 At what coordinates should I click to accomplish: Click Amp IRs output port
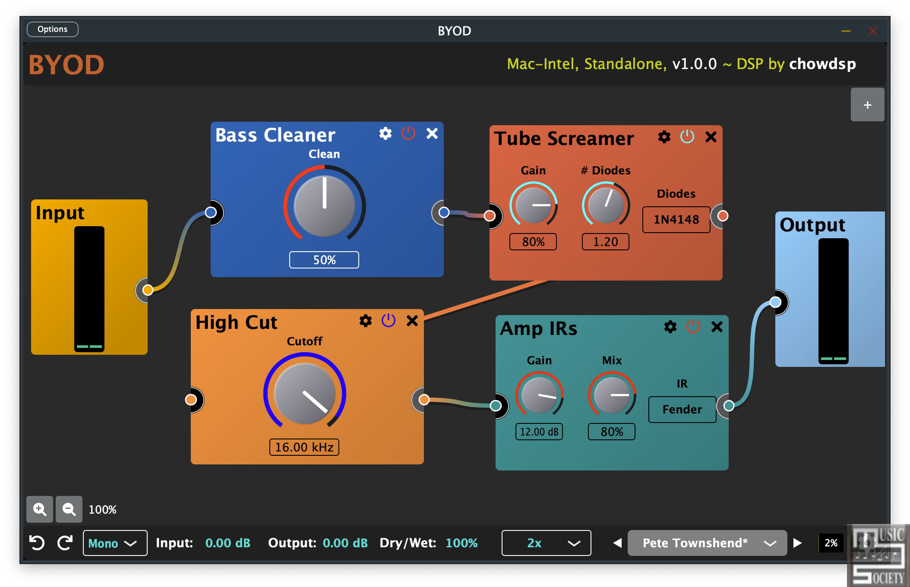click(x=729, y=406)
